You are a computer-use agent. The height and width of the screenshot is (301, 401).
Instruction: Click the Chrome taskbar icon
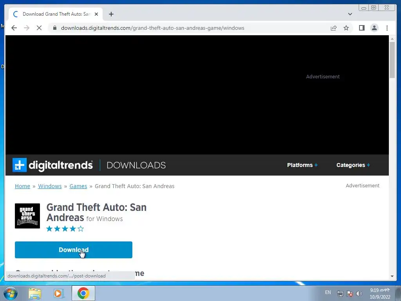83,293
